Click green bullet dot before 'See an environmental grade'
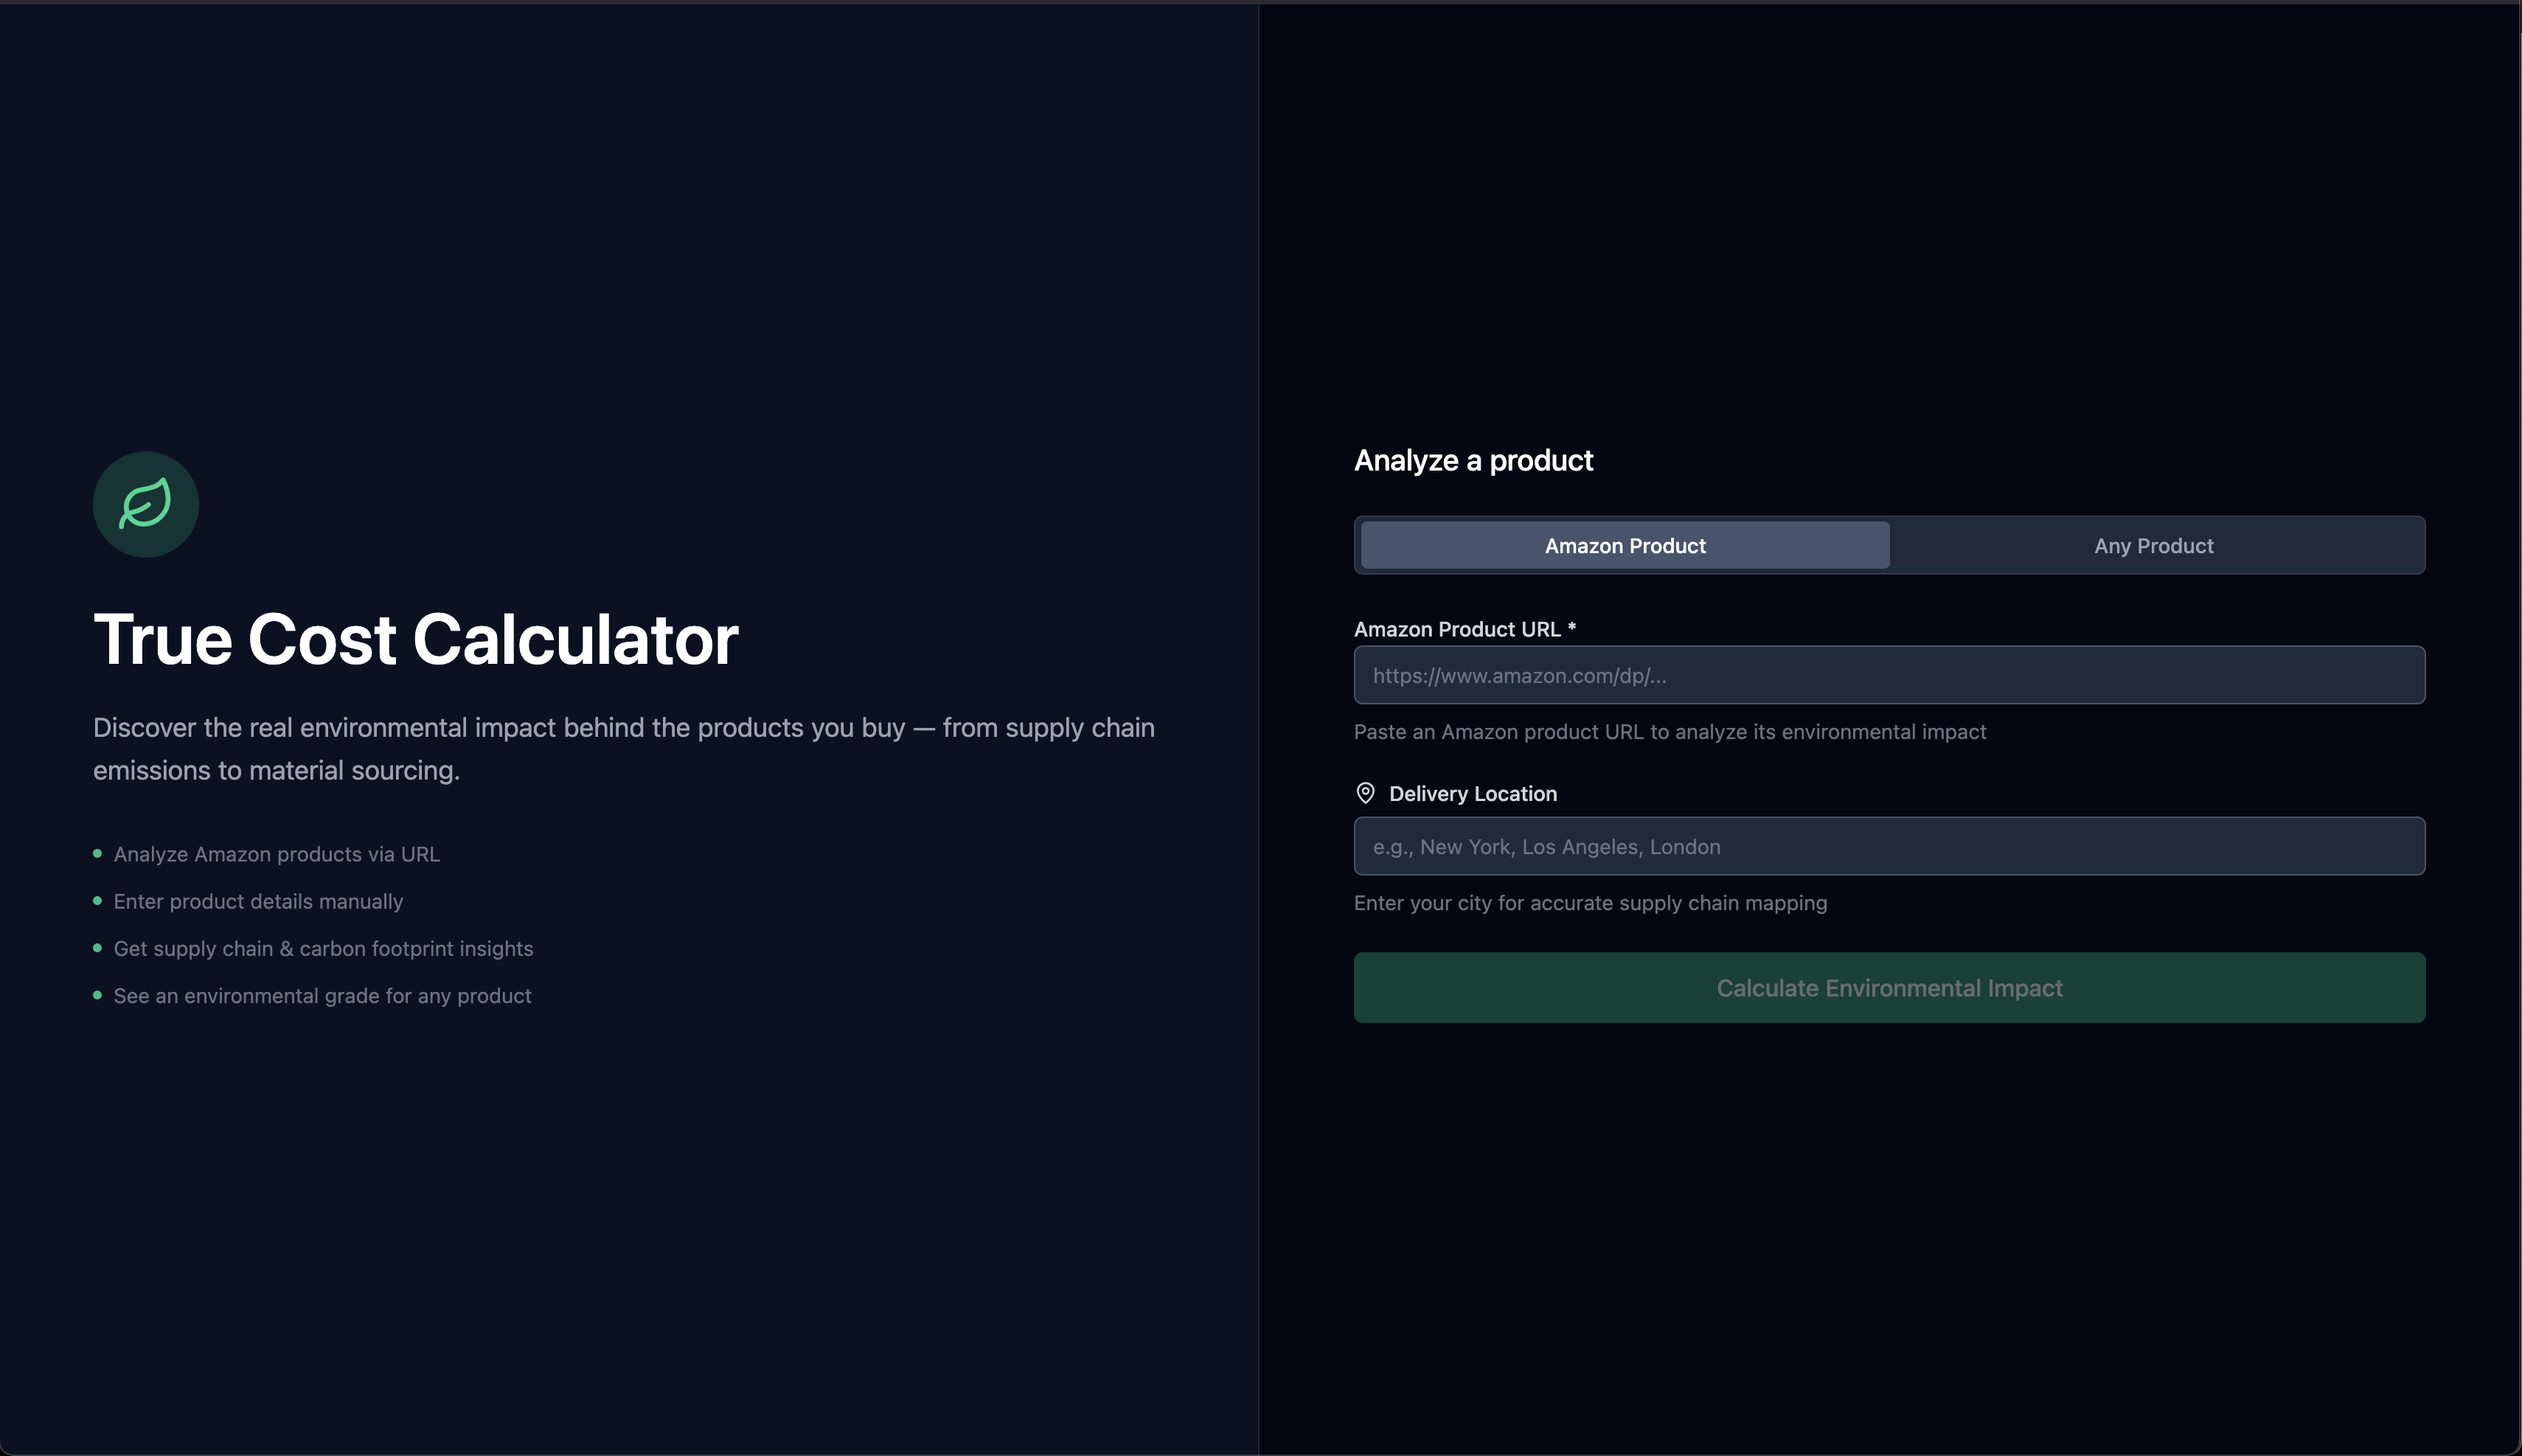Viewport: 2522px width, 1456px height. tap(97, 995)
